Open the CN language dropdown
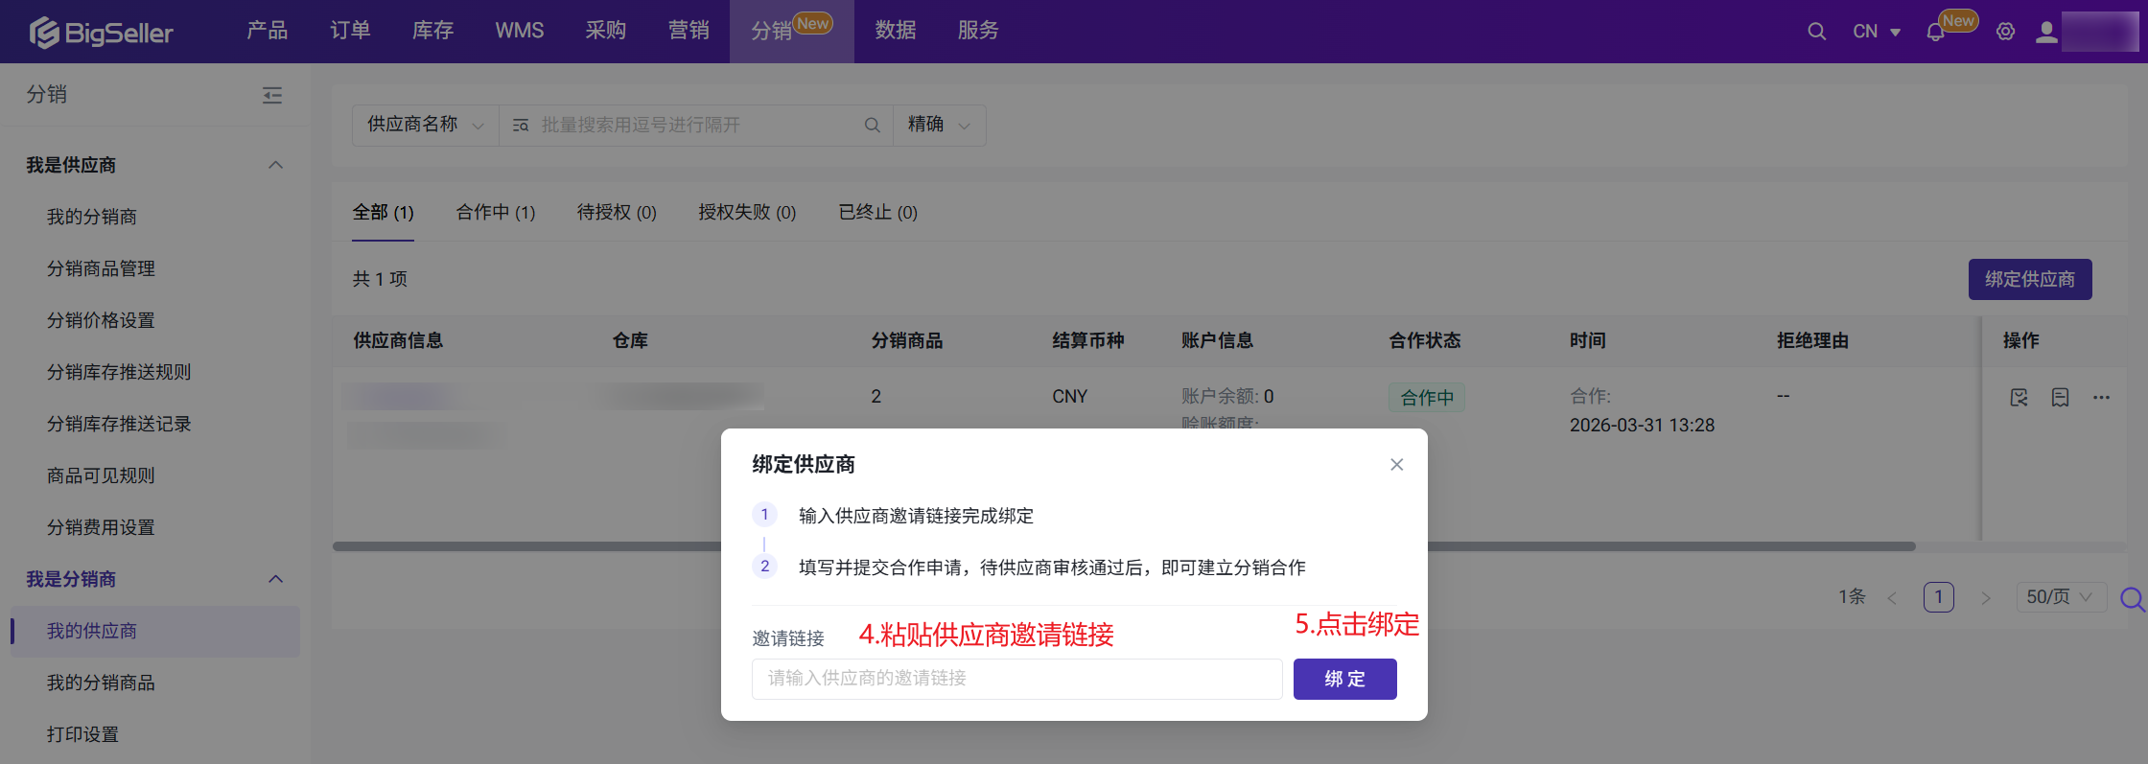This screenshot has width=2148, height=764. pyautogui.click(x=1876, y=32)
